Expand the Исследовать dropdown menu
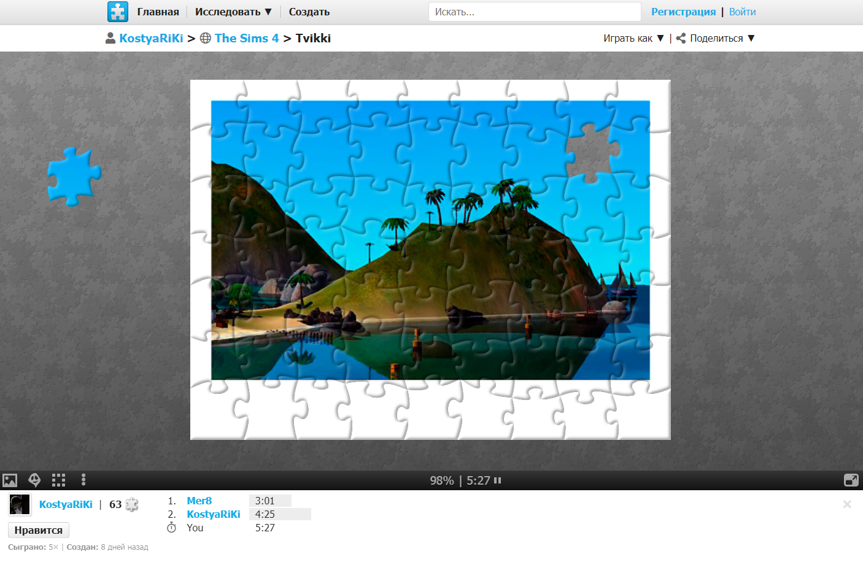863x562 pixels. click(233, 12)
